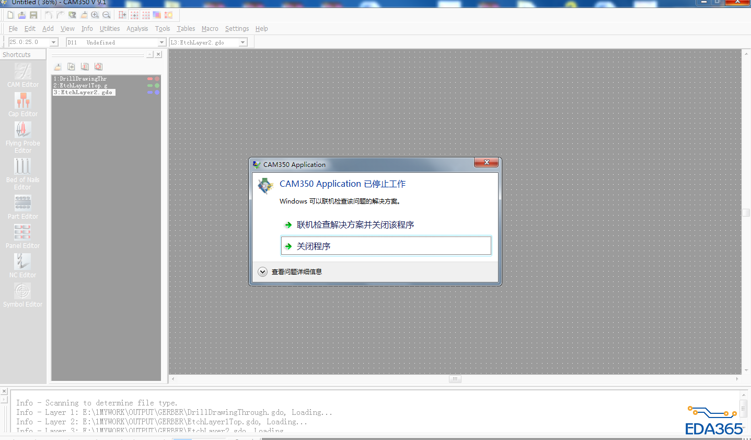Click the green flash color dot for layer 2

click(x=157, y=85)
